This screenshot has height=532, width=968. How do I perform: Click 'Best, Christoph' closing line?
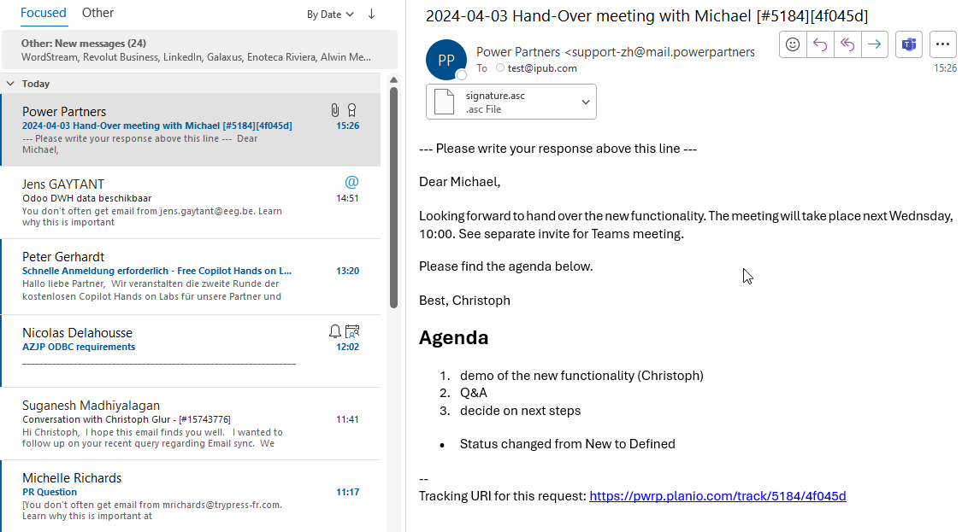(x=465, y=301)
